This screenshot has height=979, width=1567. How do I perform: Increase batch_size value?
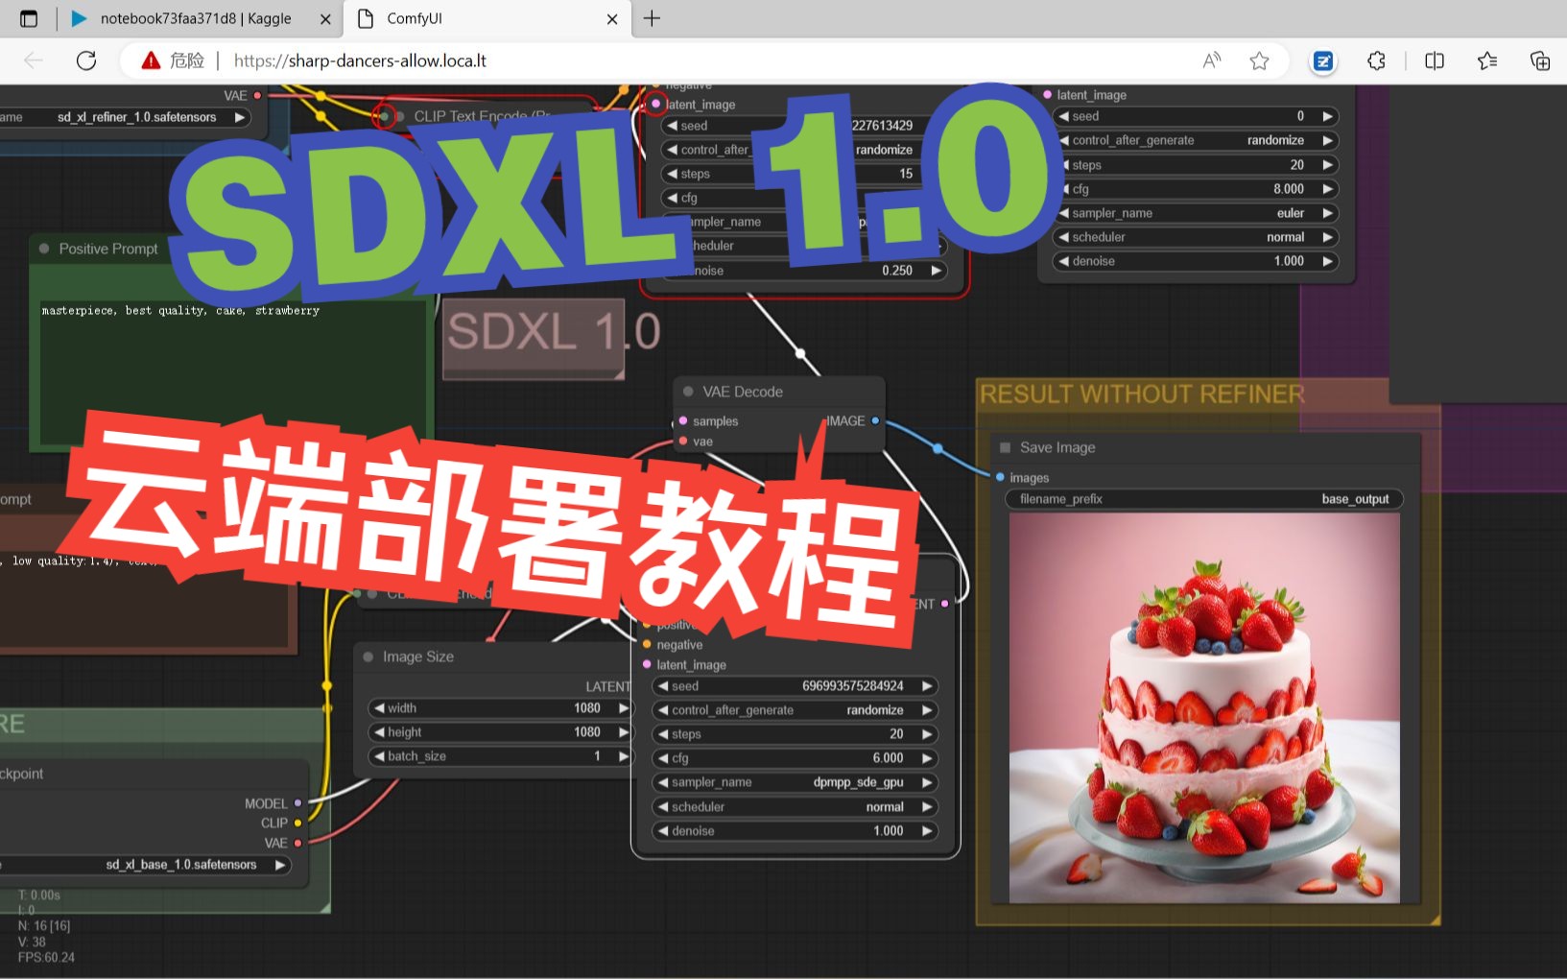pos(622,756)
